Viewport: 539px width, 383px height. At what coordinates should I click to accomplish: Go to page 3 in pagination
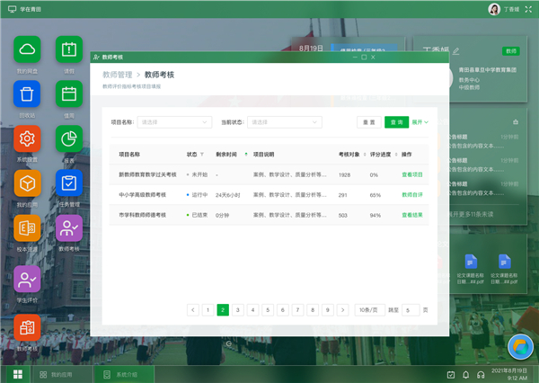coord(237,309)
